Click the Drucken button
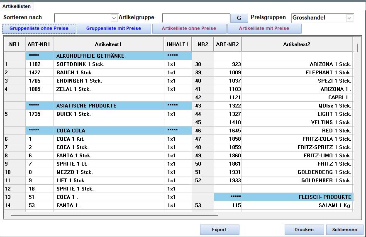Screen dimensions: 366x237 pyautogui.click(x=304, y=230)
